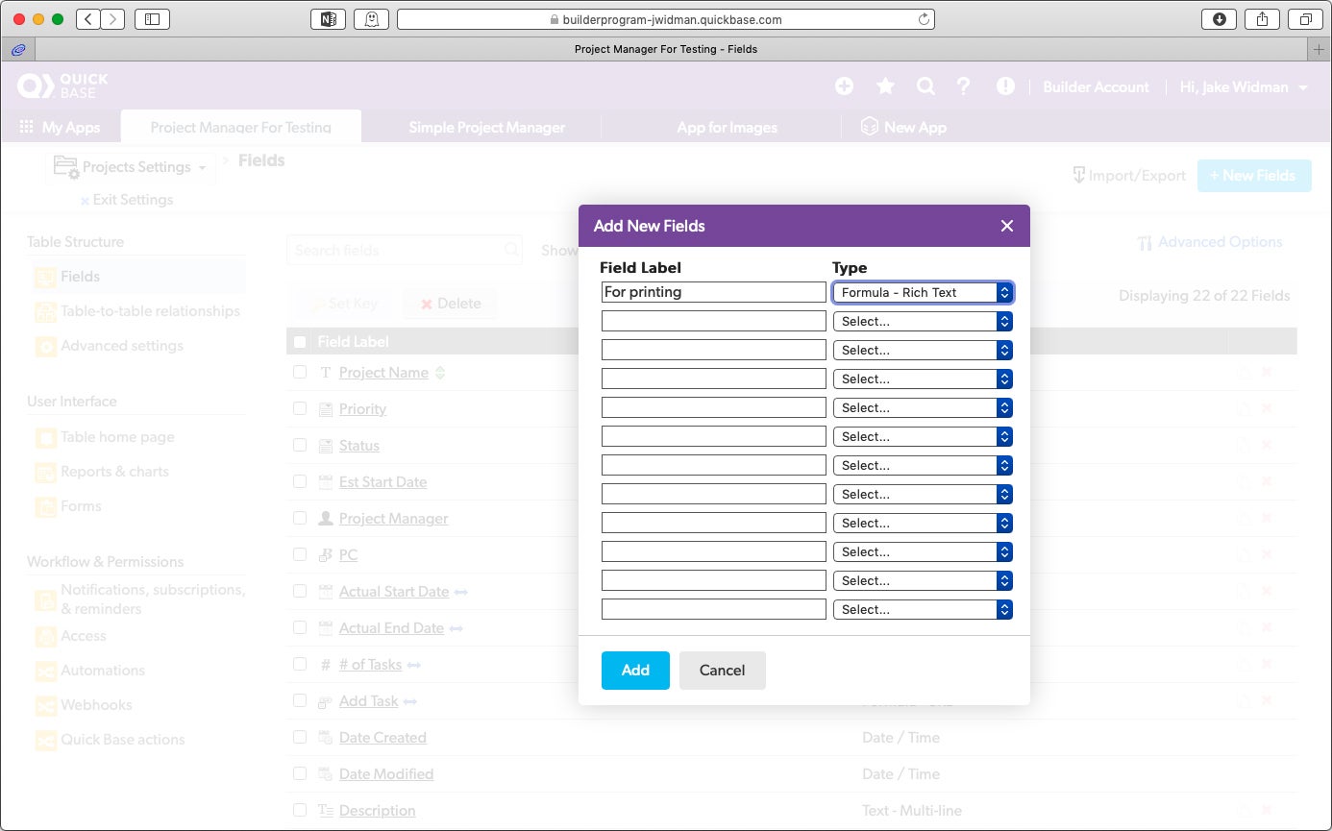Screen dimensions: 1332x831
Task: Click the search magnifier in header
Action: pyautogui.click(x=925, y=86)
